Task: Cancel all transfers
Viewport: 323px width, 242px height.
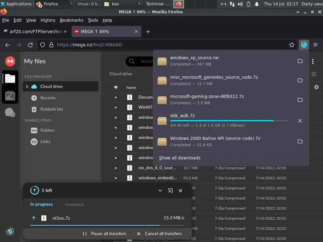Action: 159,233
